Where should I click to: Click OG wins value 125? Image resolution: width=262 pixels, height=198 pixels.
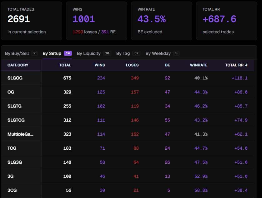point(101,92)
